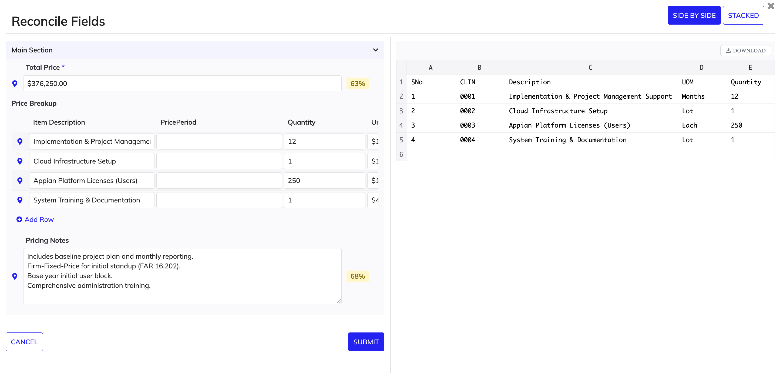Viewport: 780px width, 373px height.
Task: Add a new row to Price Breakup
Action: [x=35, y=219]
